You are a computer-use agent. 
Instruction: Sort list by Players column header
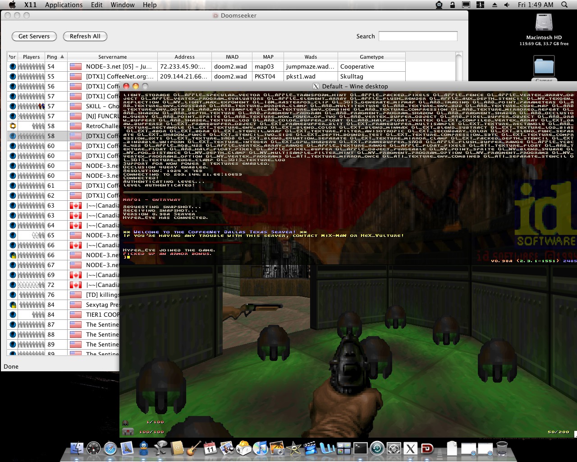pyautogui.click(x=31, y=57)
